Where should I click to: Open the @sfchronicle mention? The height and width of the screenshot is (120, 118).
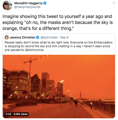click(34, 50)
